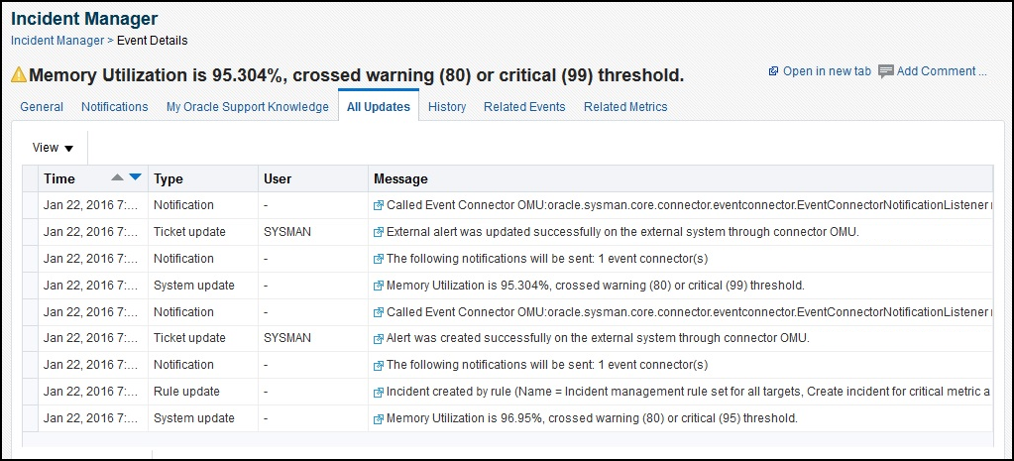Go back via Incident Manager breadcrumb link
The image size is (1014, 461).
[57, 40]
